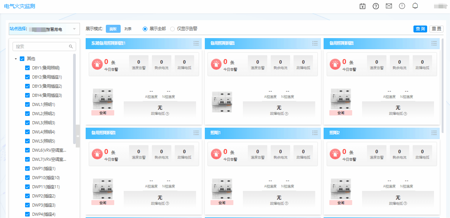Click the 查询 button
Screen dimensions: 450x218
pyautogui.click(x=420, y=29)
